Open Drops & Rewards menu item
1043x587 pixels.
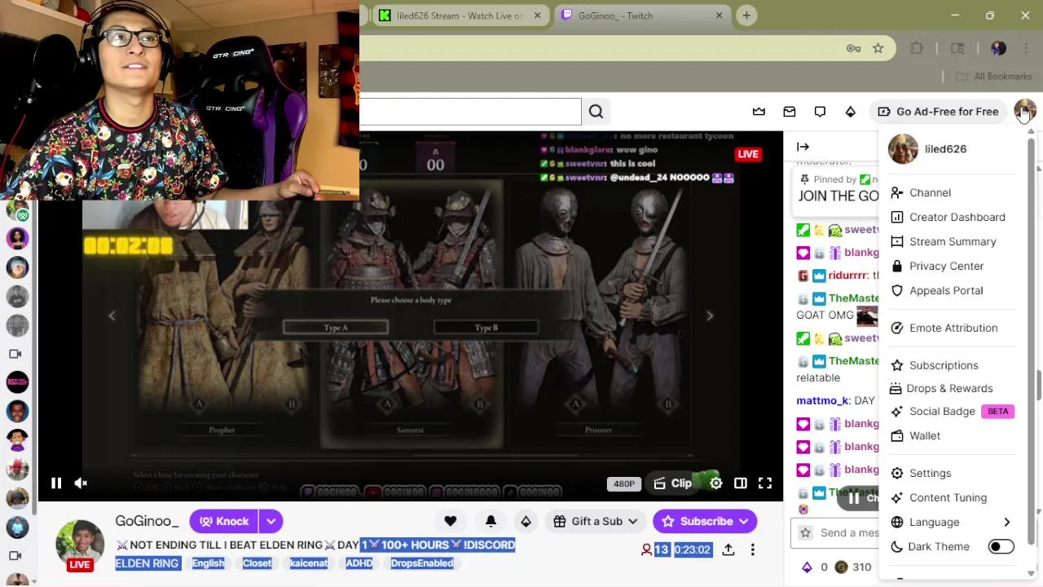951,388
